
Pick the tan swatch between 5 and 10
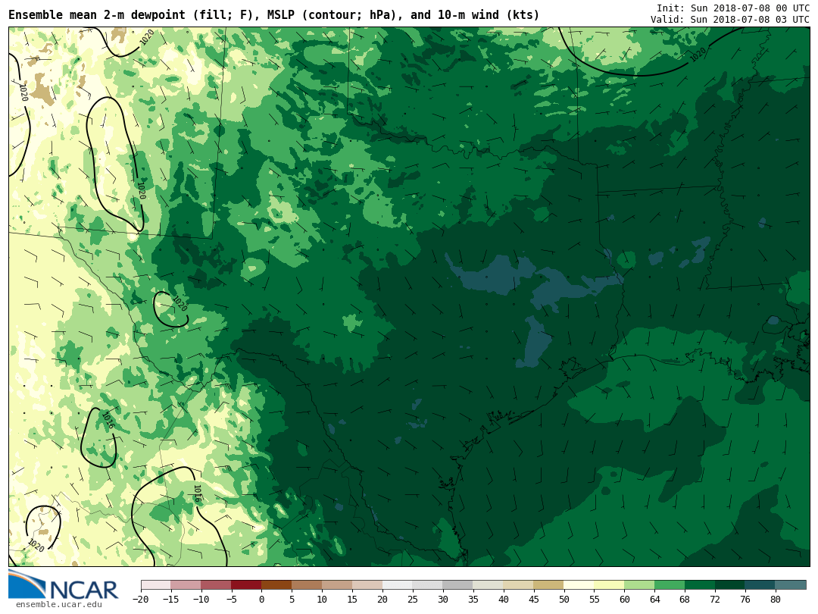click(x=307, y=585)
